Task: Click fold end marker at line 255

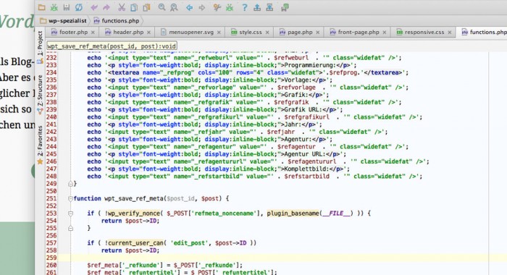Action: pos(70,228)
